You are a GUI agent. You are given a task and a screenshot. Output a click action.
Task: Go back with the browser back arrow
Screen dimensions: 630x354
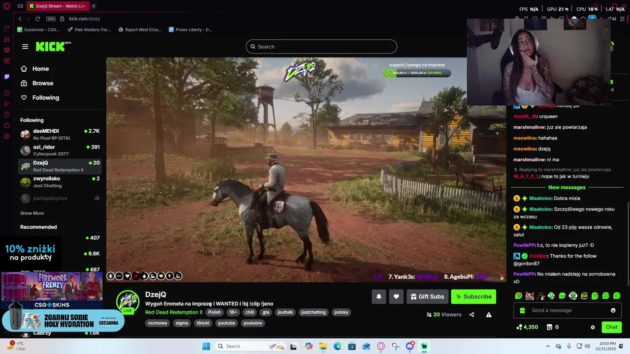tap(20, 19)
